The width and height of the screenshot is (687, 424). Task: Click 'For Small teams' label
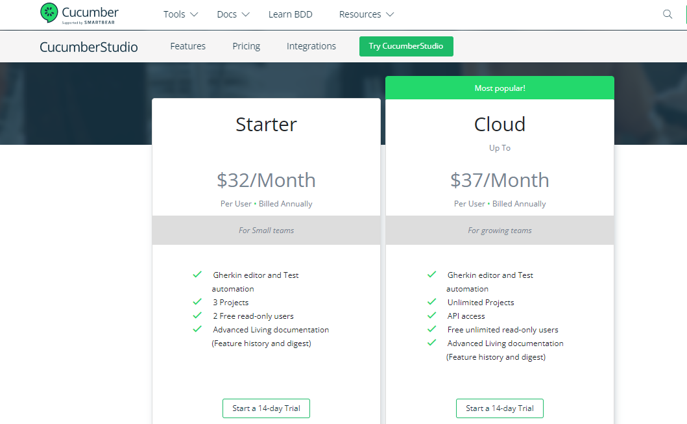coord(267,231)
